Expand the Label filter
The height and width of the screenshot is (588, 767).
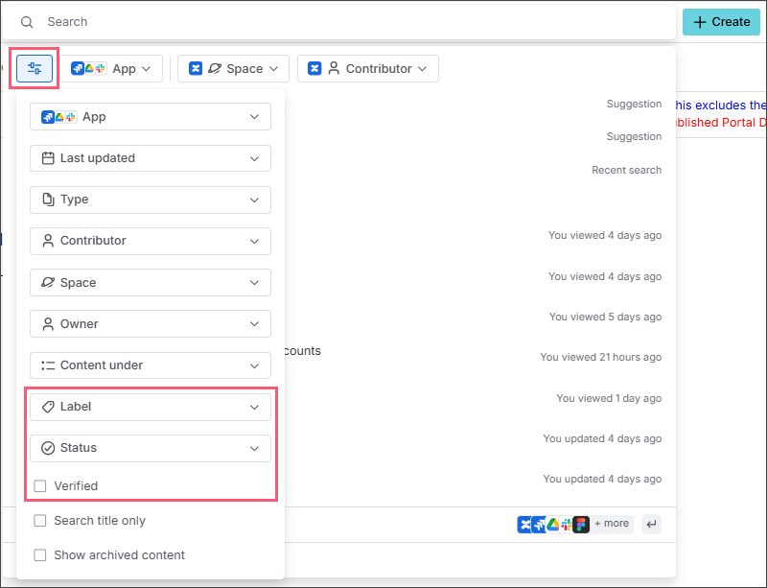pyautogui.click(x=151, y=407)
